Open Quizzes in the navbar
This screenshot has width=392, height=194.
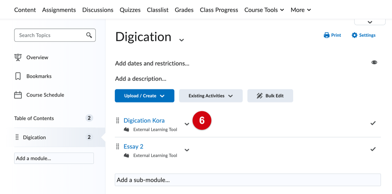130,10
